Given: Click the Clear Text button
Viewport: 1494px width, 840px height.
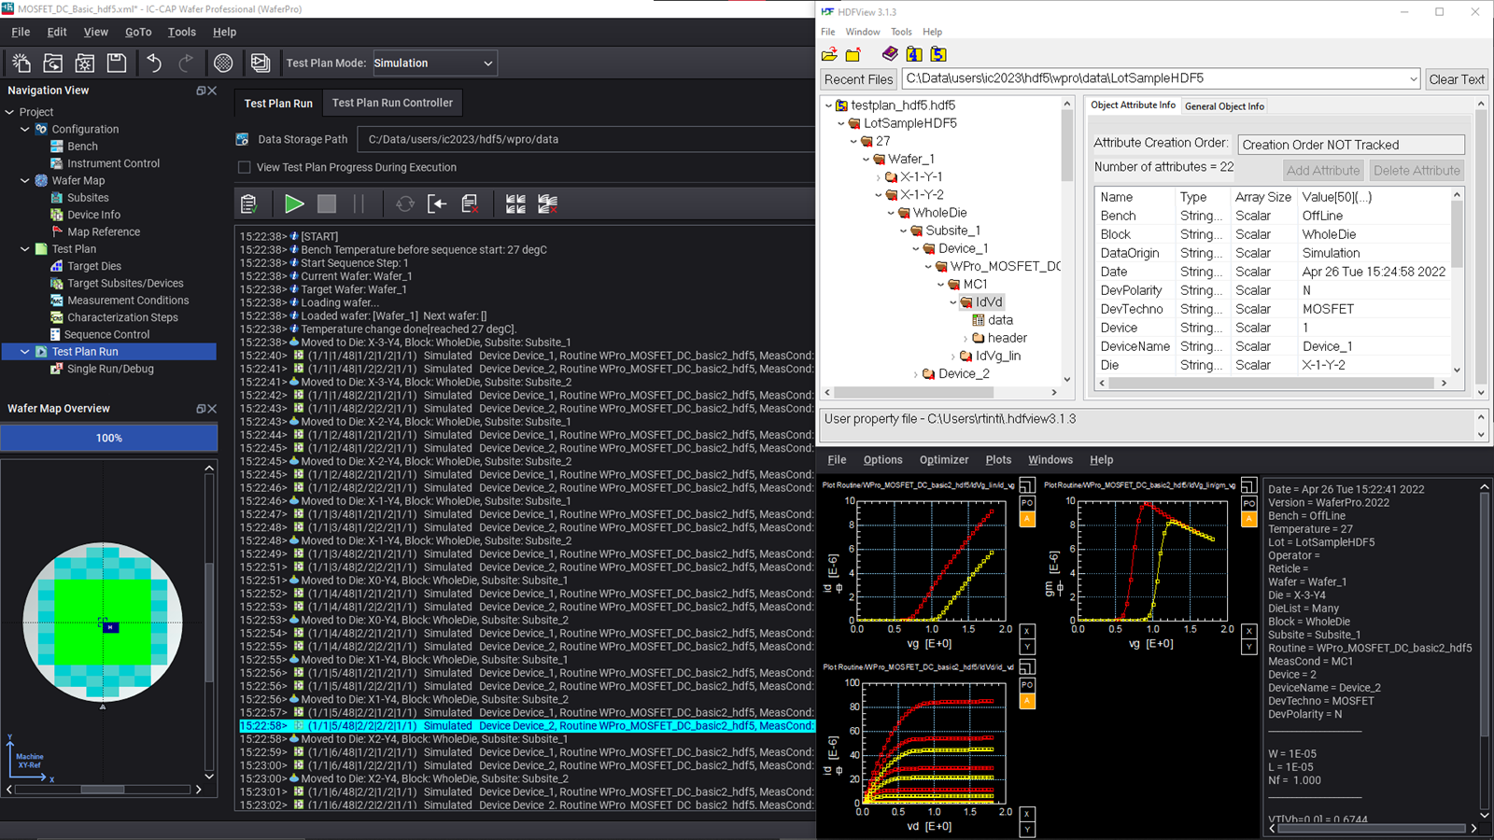Looking at the screenshot, I should click(1456, 79).
